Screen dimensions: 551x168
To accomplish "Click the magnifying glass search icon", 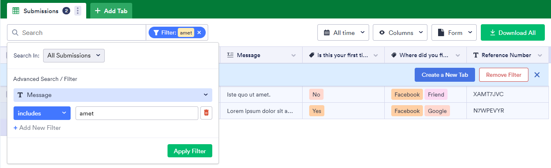I will (15, 32).
